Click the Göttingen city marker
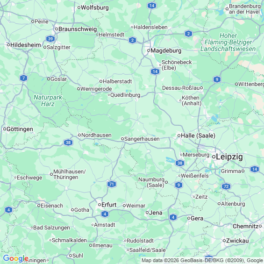Screen dimensions: 264x264 coord(5,129)
